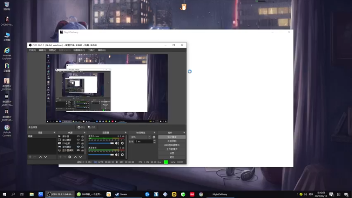352x198 pixels.
Task: Toggle visibility of 媒体源 source
Action: click(x=78, y=136)
